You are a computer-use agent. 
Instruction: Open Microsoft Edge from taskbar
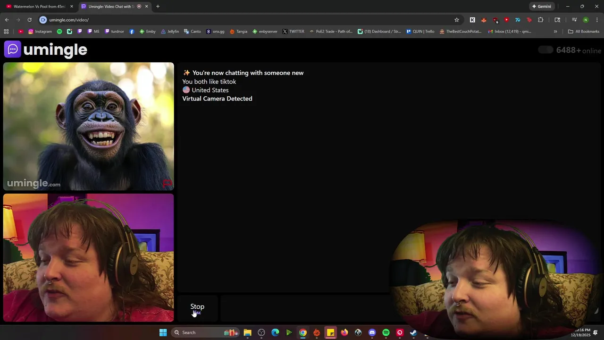275,332
